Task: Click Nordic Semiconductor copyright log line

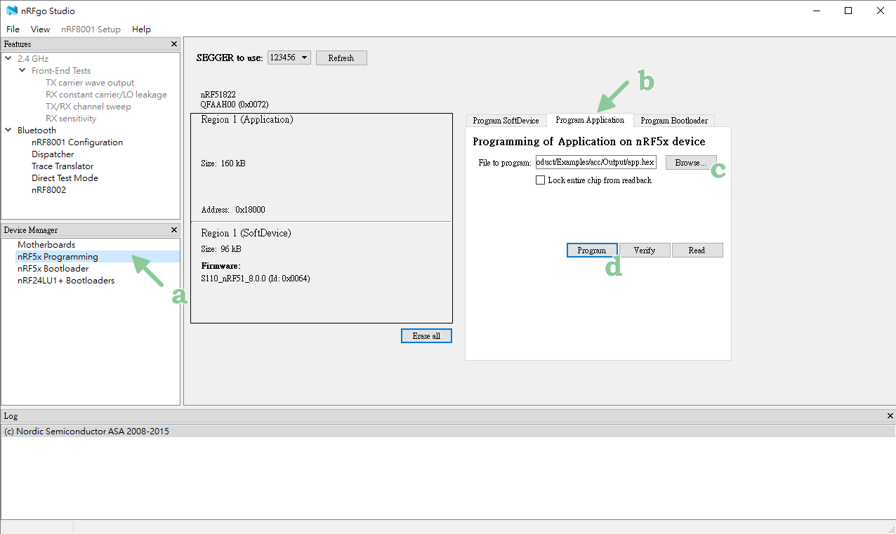Action: (86, 432)
